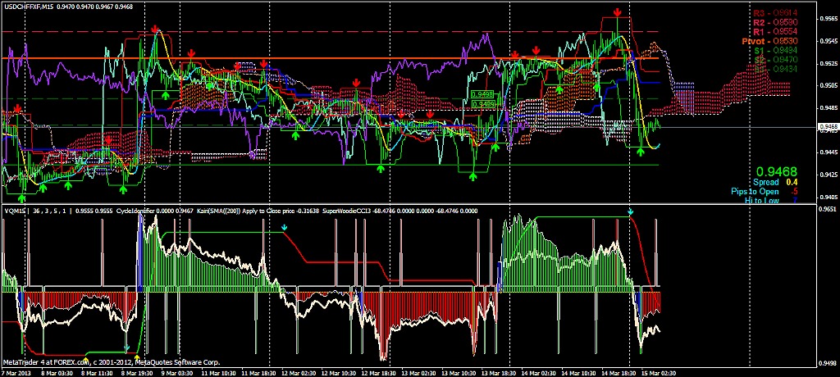This screenshot has width=840, height=377.
Task: Select the green 0.9489 price tag box
Action: point(482,104)
